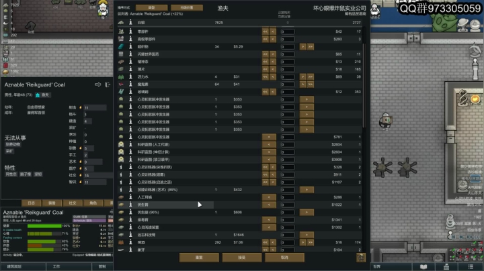The width and height of the screenshot is (484, 271).
Task: Click the trade help question-mark icon
Action: [x=361, y=257]
